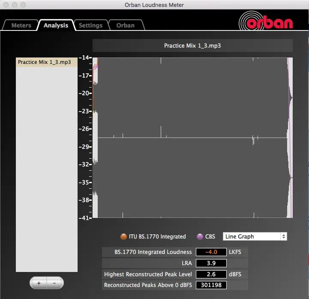This screenshot has height=299, width=309.
Task: Click the orange ITU BS.1770 Integrated indicator
Action: coord(124,236)
